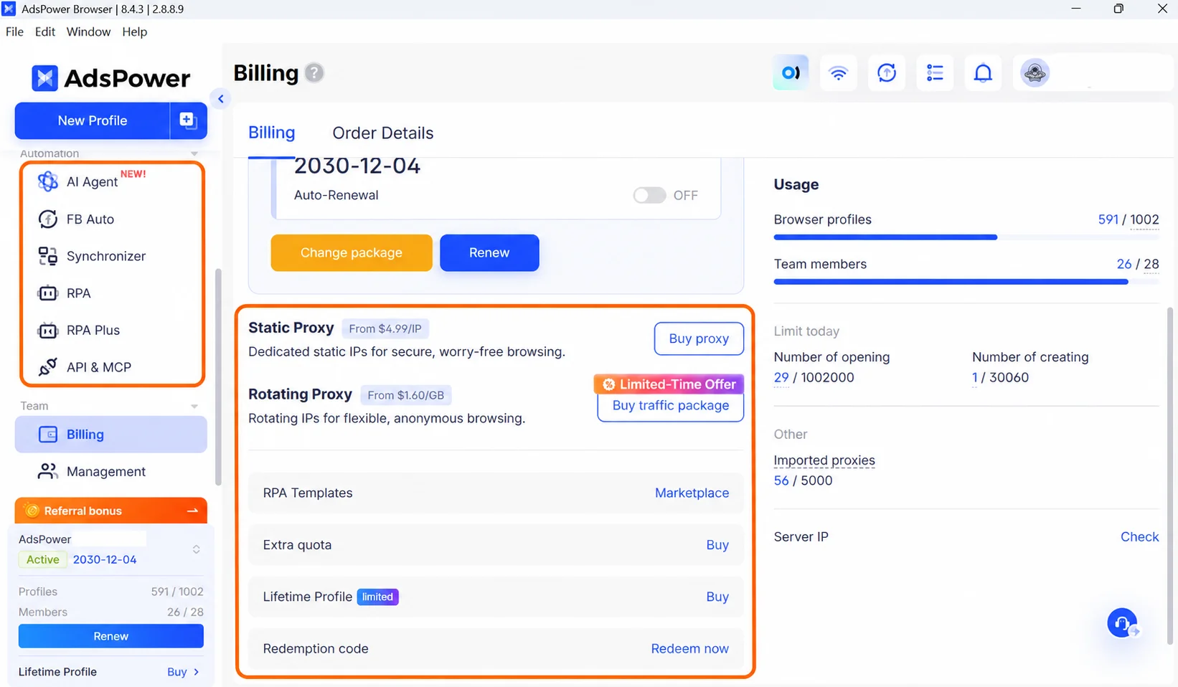Click the Buy proxy button

point(699,338)
